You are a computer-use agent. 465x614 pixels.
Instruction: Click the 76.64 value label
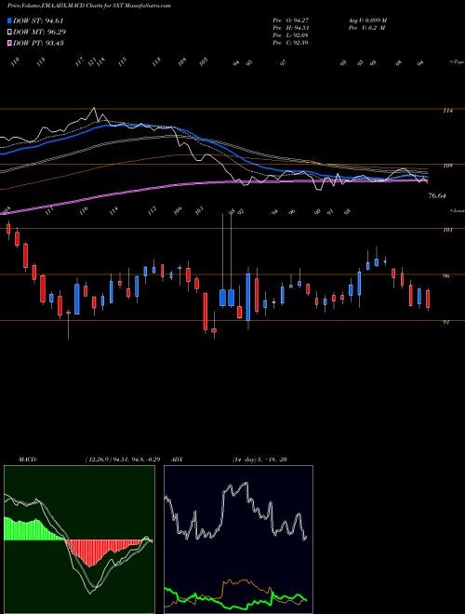437,195
